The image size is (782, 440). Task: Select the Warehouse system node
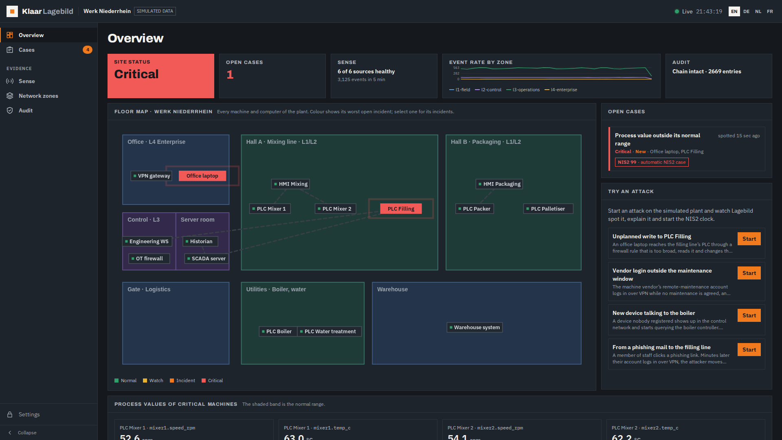[474, 328]
